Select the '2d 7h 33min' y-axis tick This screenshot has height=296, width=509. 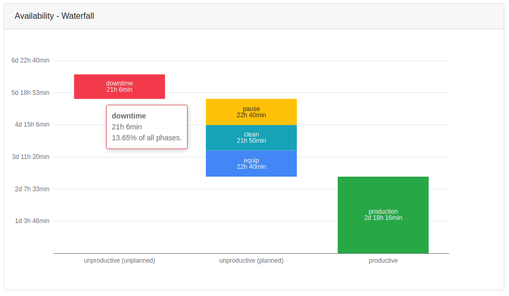click(x=32, y=189)
